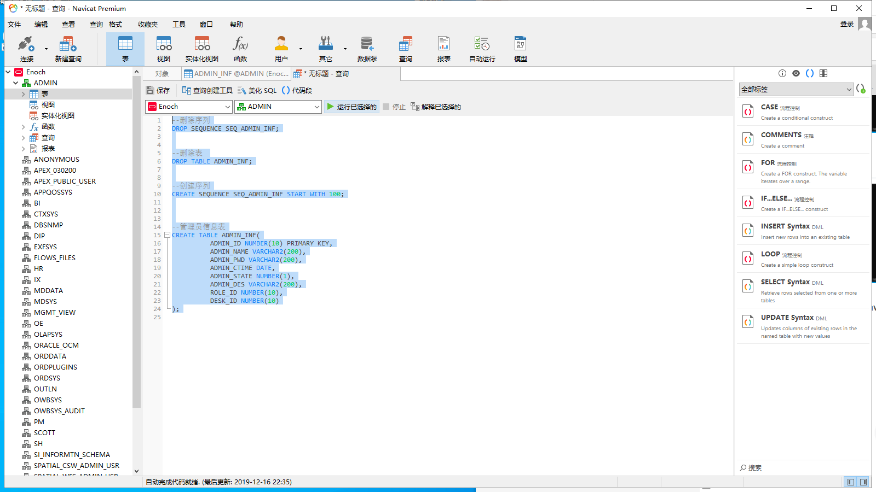The image size is (876, 492).
Task: Expand the 查询 tree node
Action: 24,138
